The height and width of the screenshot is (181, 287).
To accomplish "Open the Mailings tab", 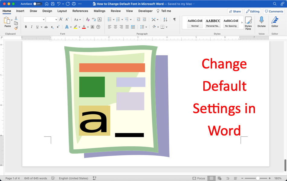I will click(x=99, y=11).
